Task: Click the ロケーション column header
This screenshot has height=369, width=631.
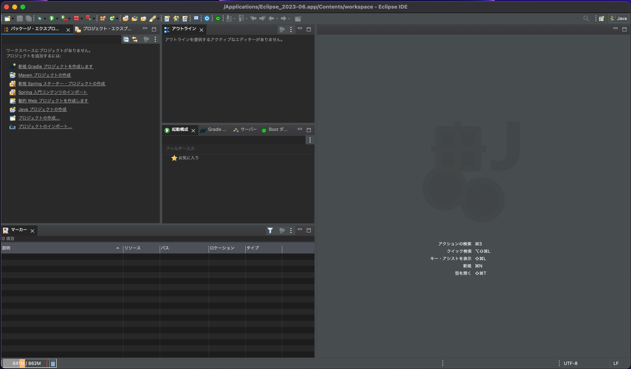Action: click(x=227, y=248)
